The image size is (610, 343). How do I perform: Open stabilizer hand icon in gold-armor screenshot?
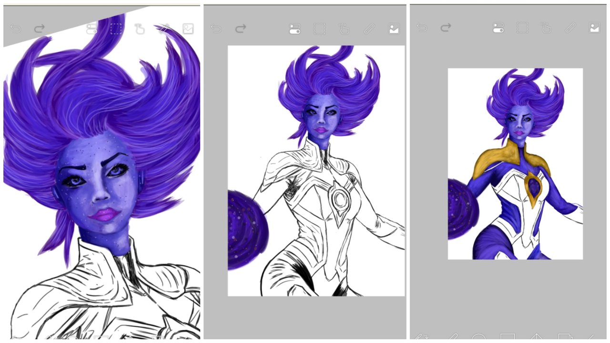(x=547, y=28)
